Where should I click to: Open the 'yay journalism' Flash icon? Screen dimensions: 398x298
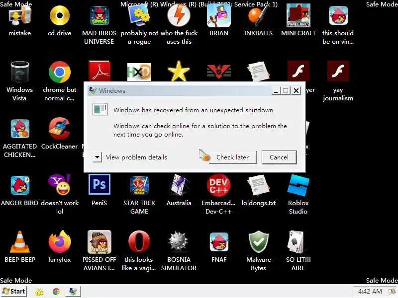click(338, 71)
